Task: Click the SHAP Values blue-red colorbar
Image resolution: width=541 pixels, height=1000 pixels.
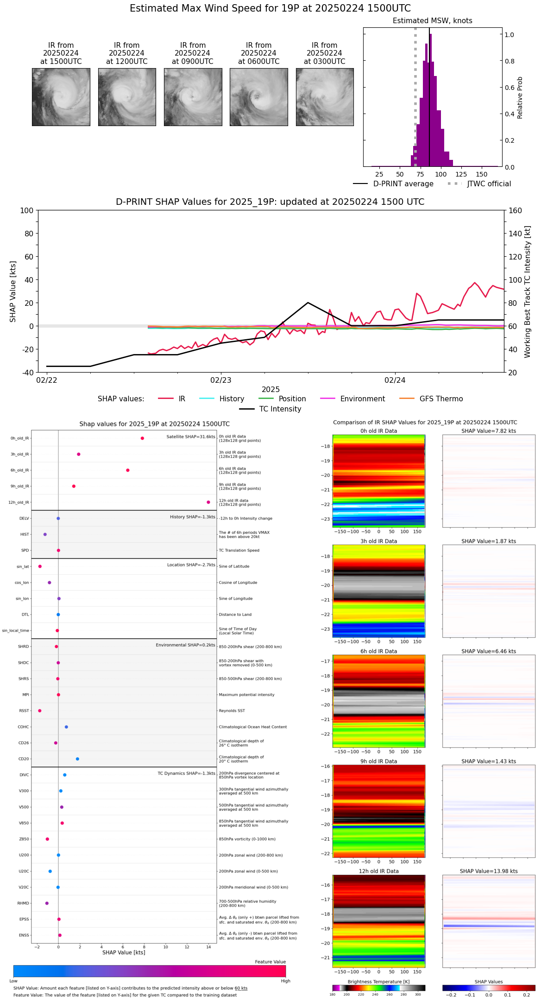Action: pos(489,988)
